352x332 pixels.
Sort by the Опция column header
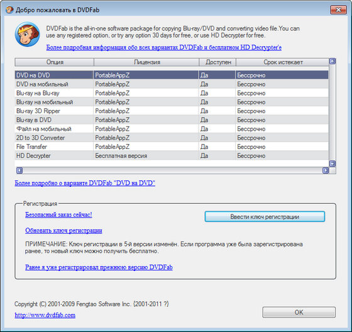point(54,62)
